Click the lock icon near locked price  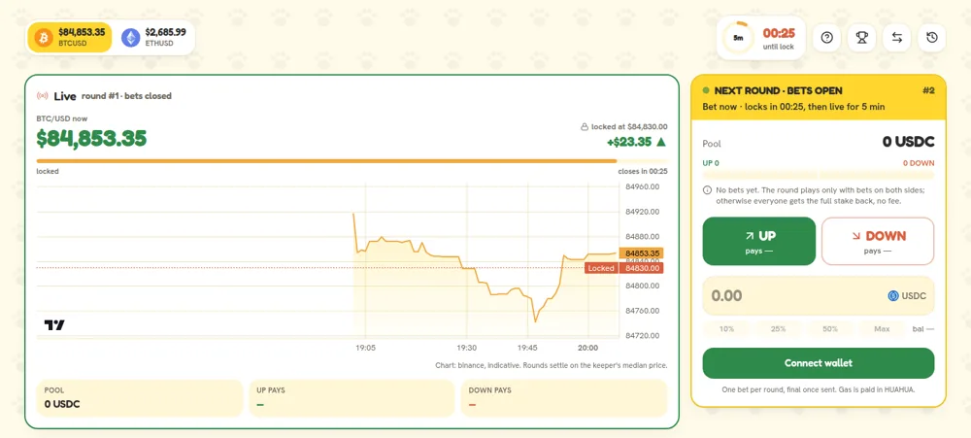(x=584, y=126)
